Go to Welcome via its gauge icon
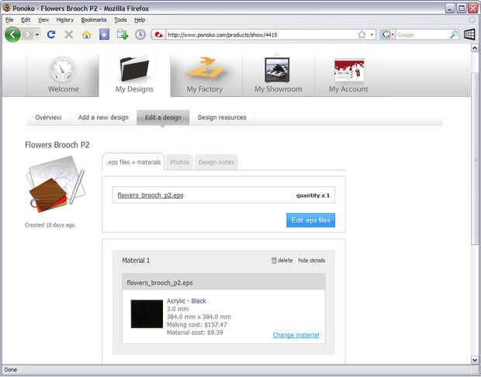This screenshot has width=481, height=377. click(62, 70)
